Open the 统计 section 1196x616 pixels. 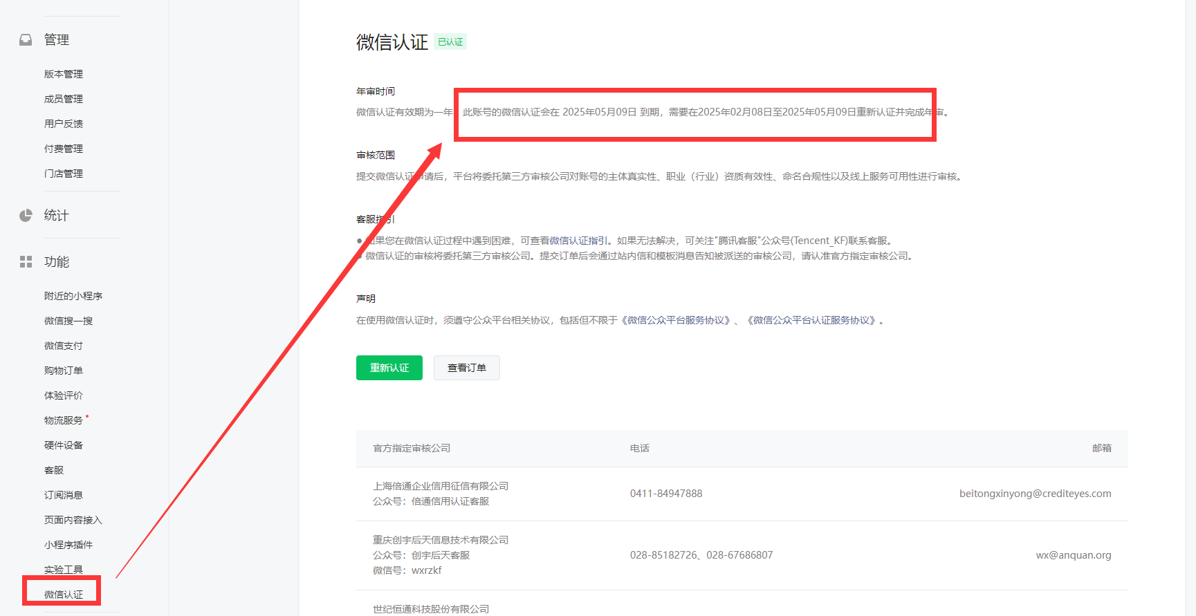(x=57, y=216)
